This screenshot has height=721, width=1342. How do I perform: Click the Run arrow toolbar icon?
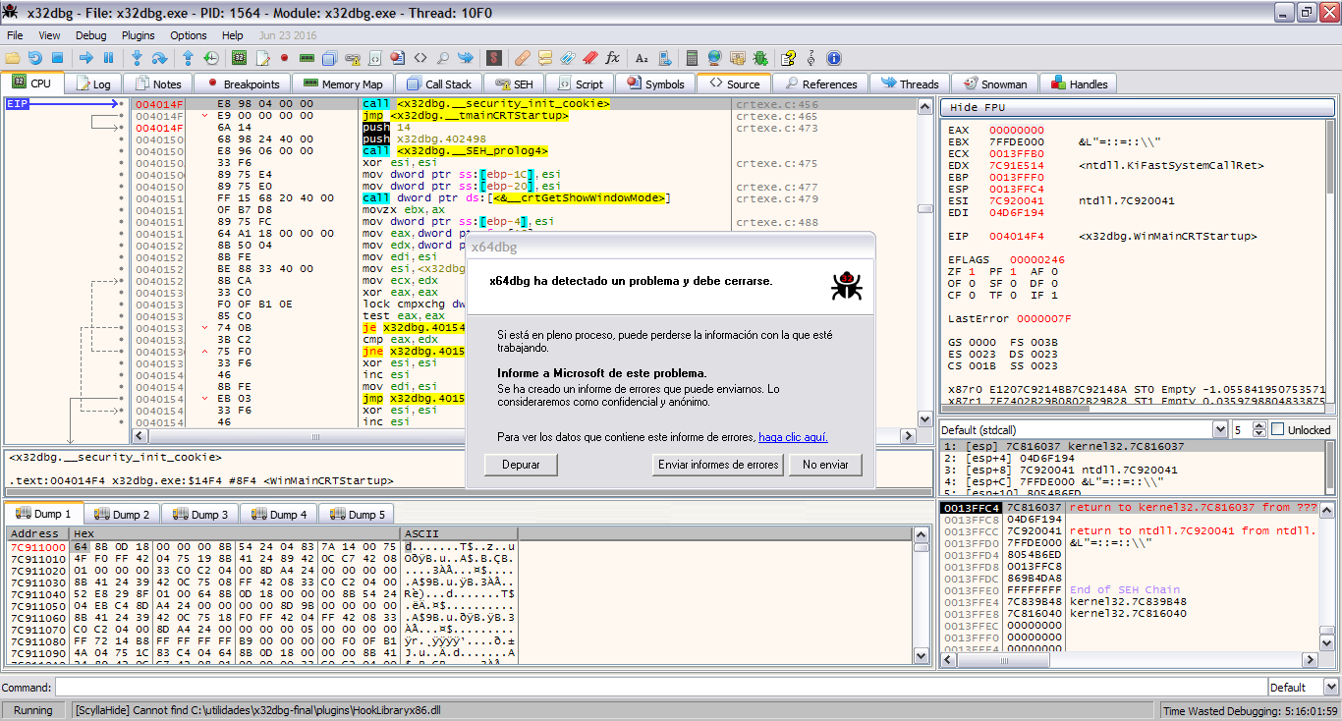(x=85, y=58)
